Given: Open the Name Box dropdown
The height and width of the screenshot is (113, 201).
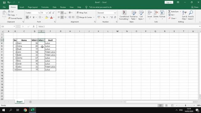Looking at the screenshot, I should (x=14, y=26).
